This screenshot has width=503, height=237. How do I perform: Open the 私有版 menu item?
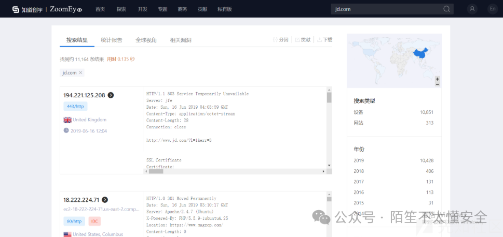pos(225,9)
